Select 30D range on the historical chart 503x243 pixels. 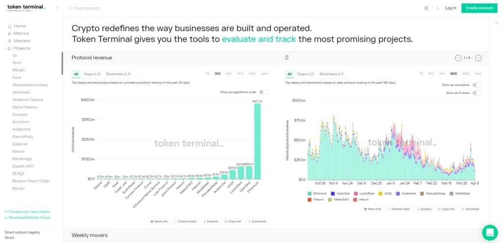click(431, 74)
